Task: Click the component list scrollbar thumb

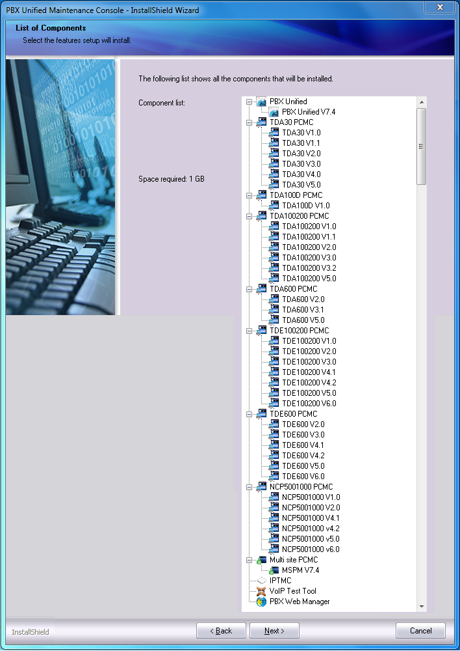Action: coord(422,146)
